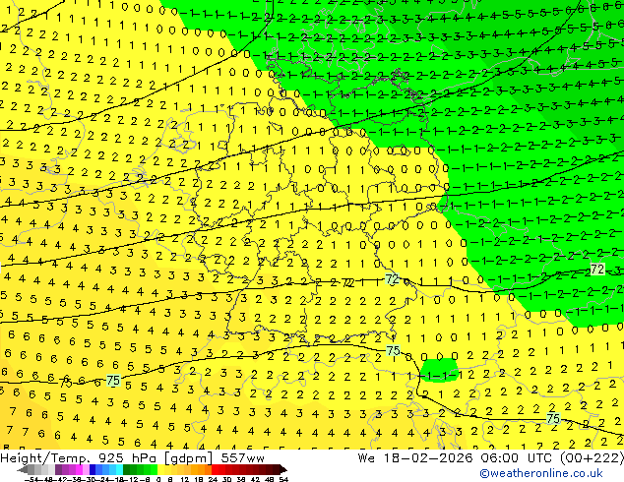
Task: Pick the bright red legend swatch above 24
Action: [x=215, y=470]
